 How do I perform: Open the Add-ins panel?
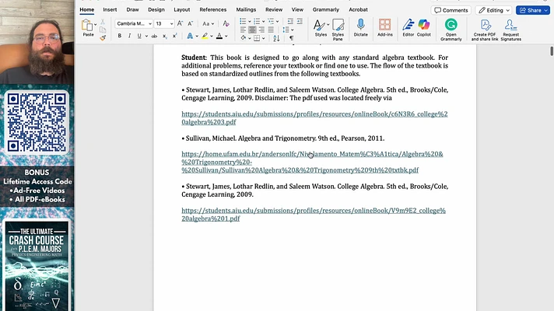[x=384, y=28]
